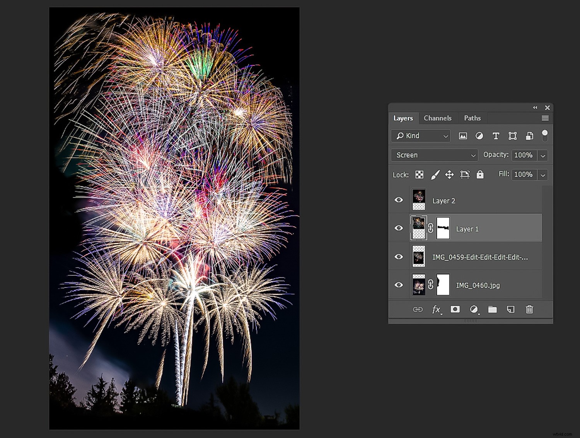Open the Opacity dropdown arrow

click(x=543, y=155)
